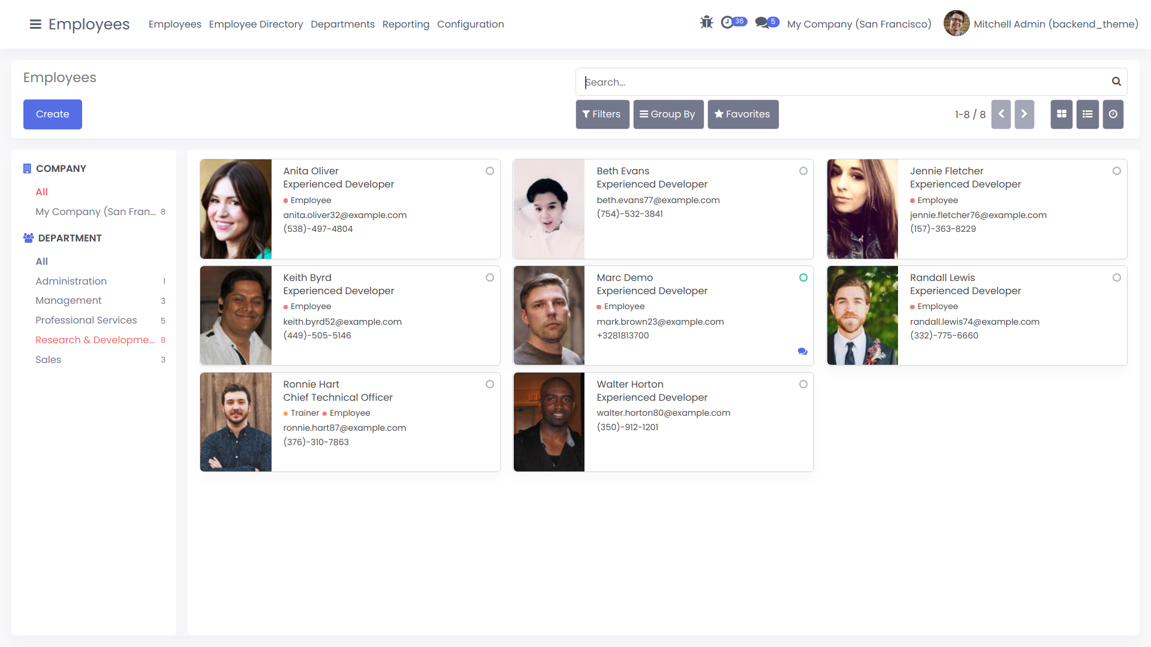Image resolution: width=1151 pixels, height=647 pixels.
Task: Open the Favorites dropdown
Action: [743, 114]
